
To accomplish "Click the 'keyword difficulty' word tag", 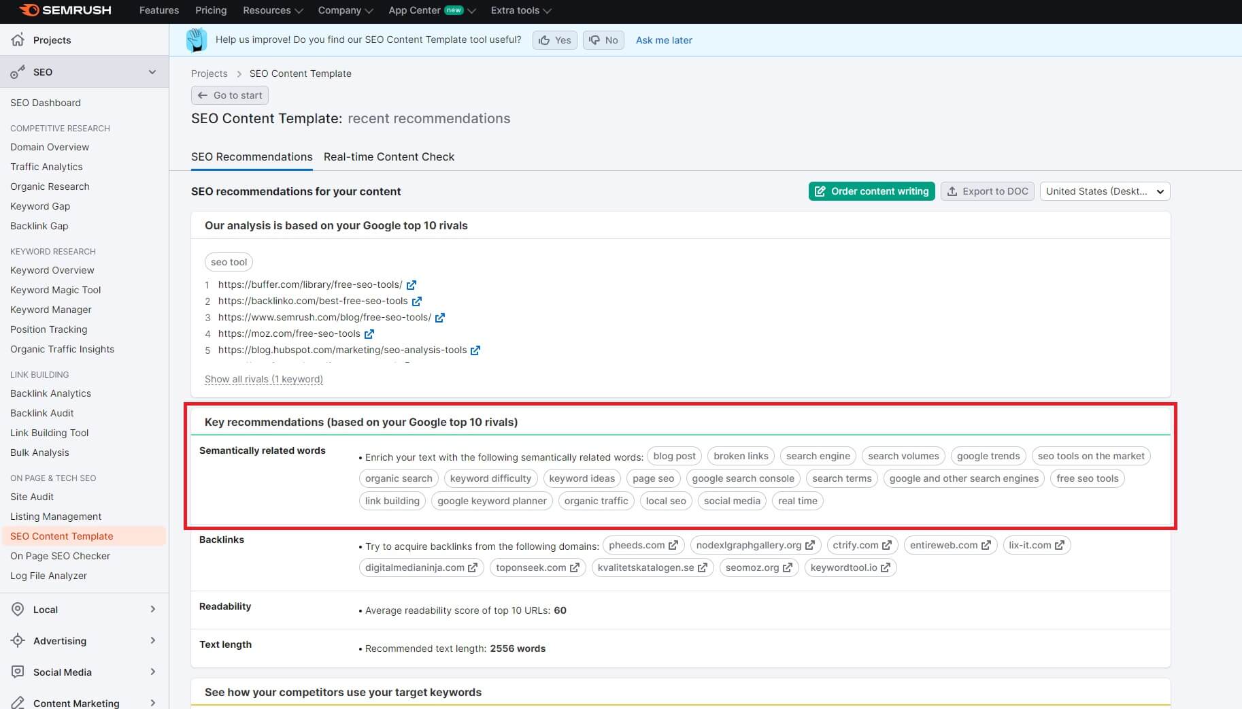I will [490, 478].
